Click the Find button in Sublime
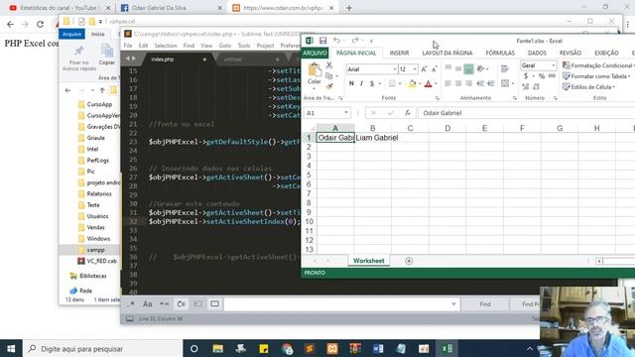The image size is (635, 357). [x=485, y=304]
